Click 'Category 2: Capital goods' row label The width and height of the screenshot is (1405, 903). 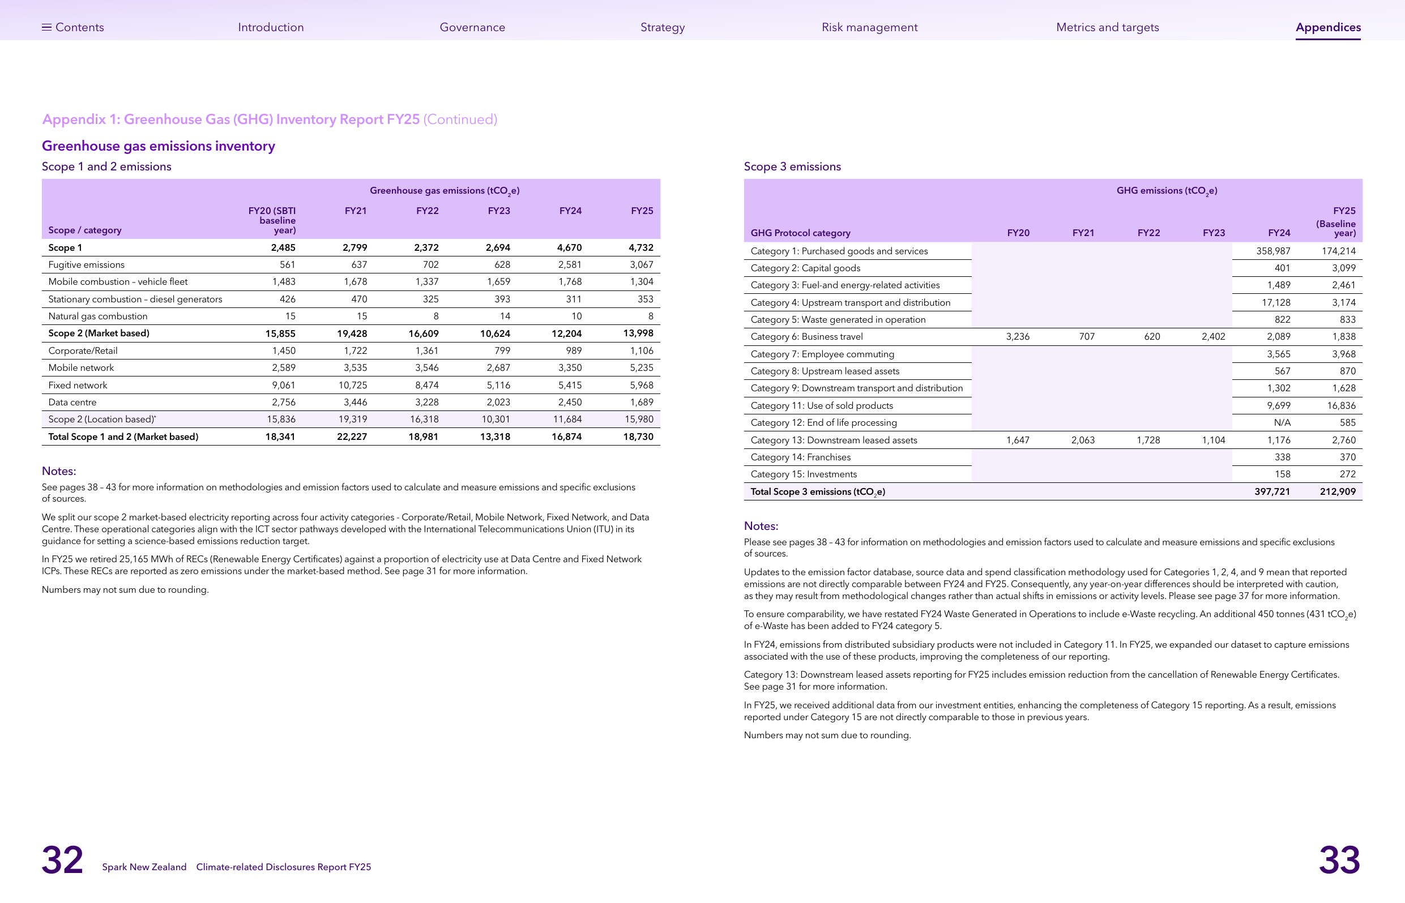pyautogui.click(x=805, y=268)
